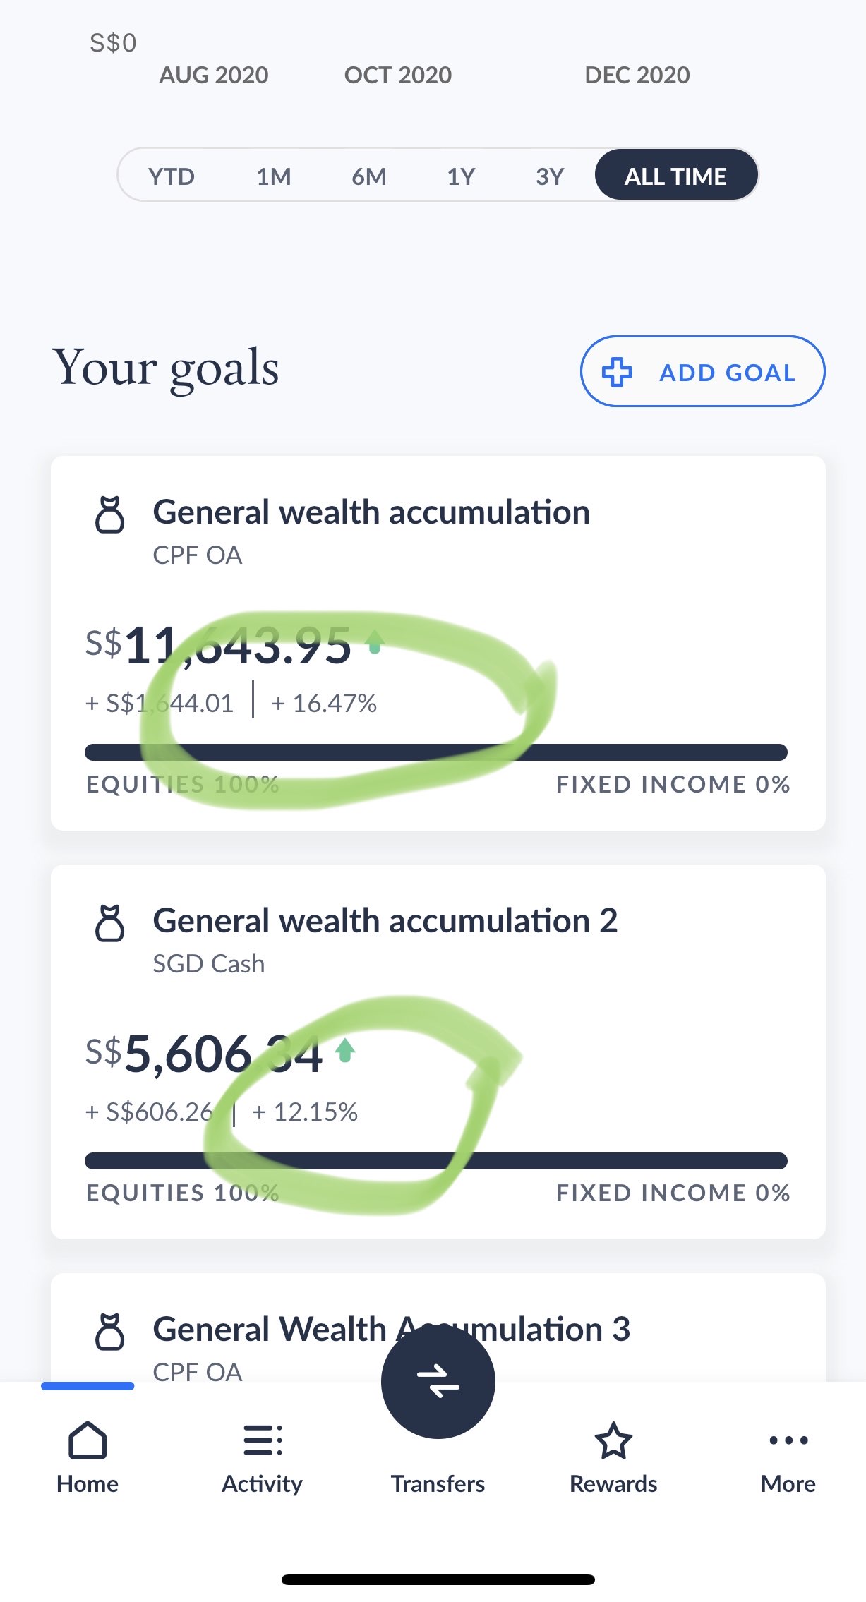Screen dimensions: 866x1602
Task: Tap money bag icon for General wealth accumulation 2
Action: 109,923
